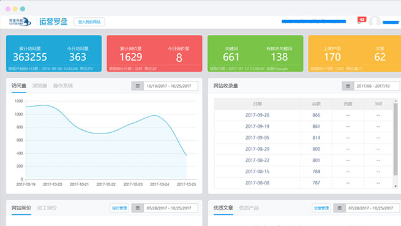Click scroll up arrow in 网站收录量 table

point(395,101)
